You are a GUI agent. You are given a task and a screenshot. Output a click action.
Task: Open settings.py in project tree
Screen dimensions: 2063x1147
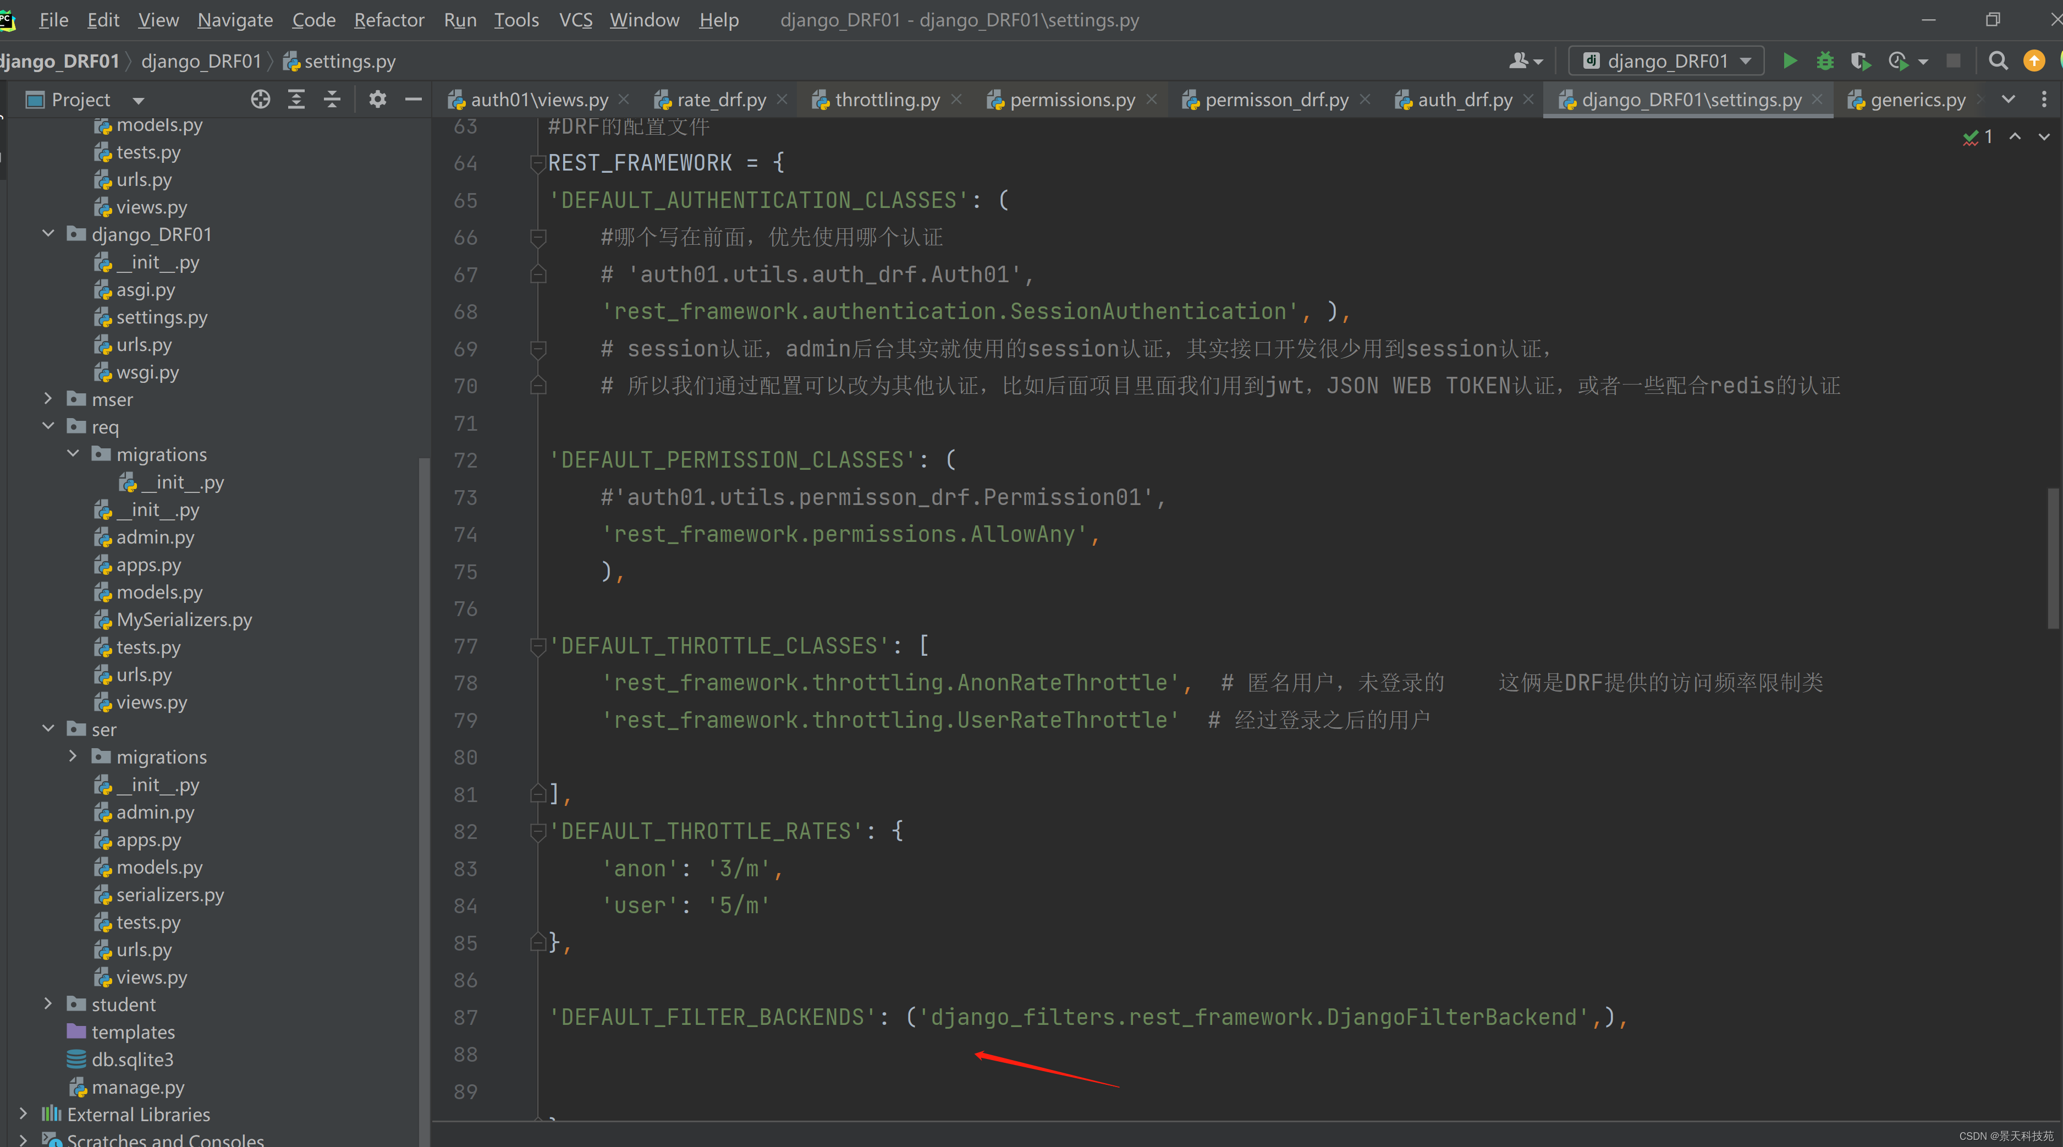pyautogui.click(x=162, y=317)
